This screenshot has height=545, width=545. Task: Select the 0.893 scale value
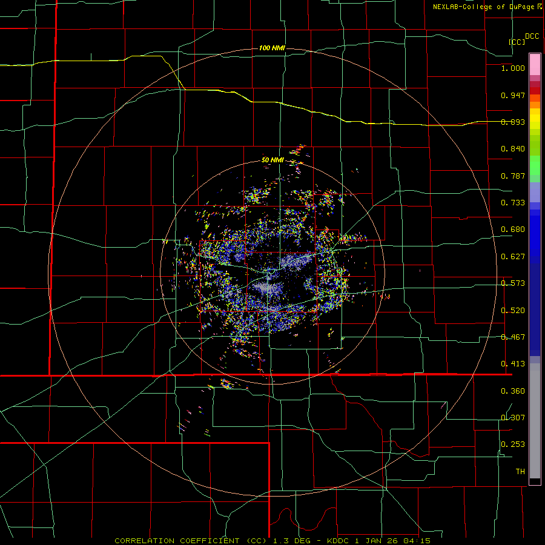(x=513, y=122)
